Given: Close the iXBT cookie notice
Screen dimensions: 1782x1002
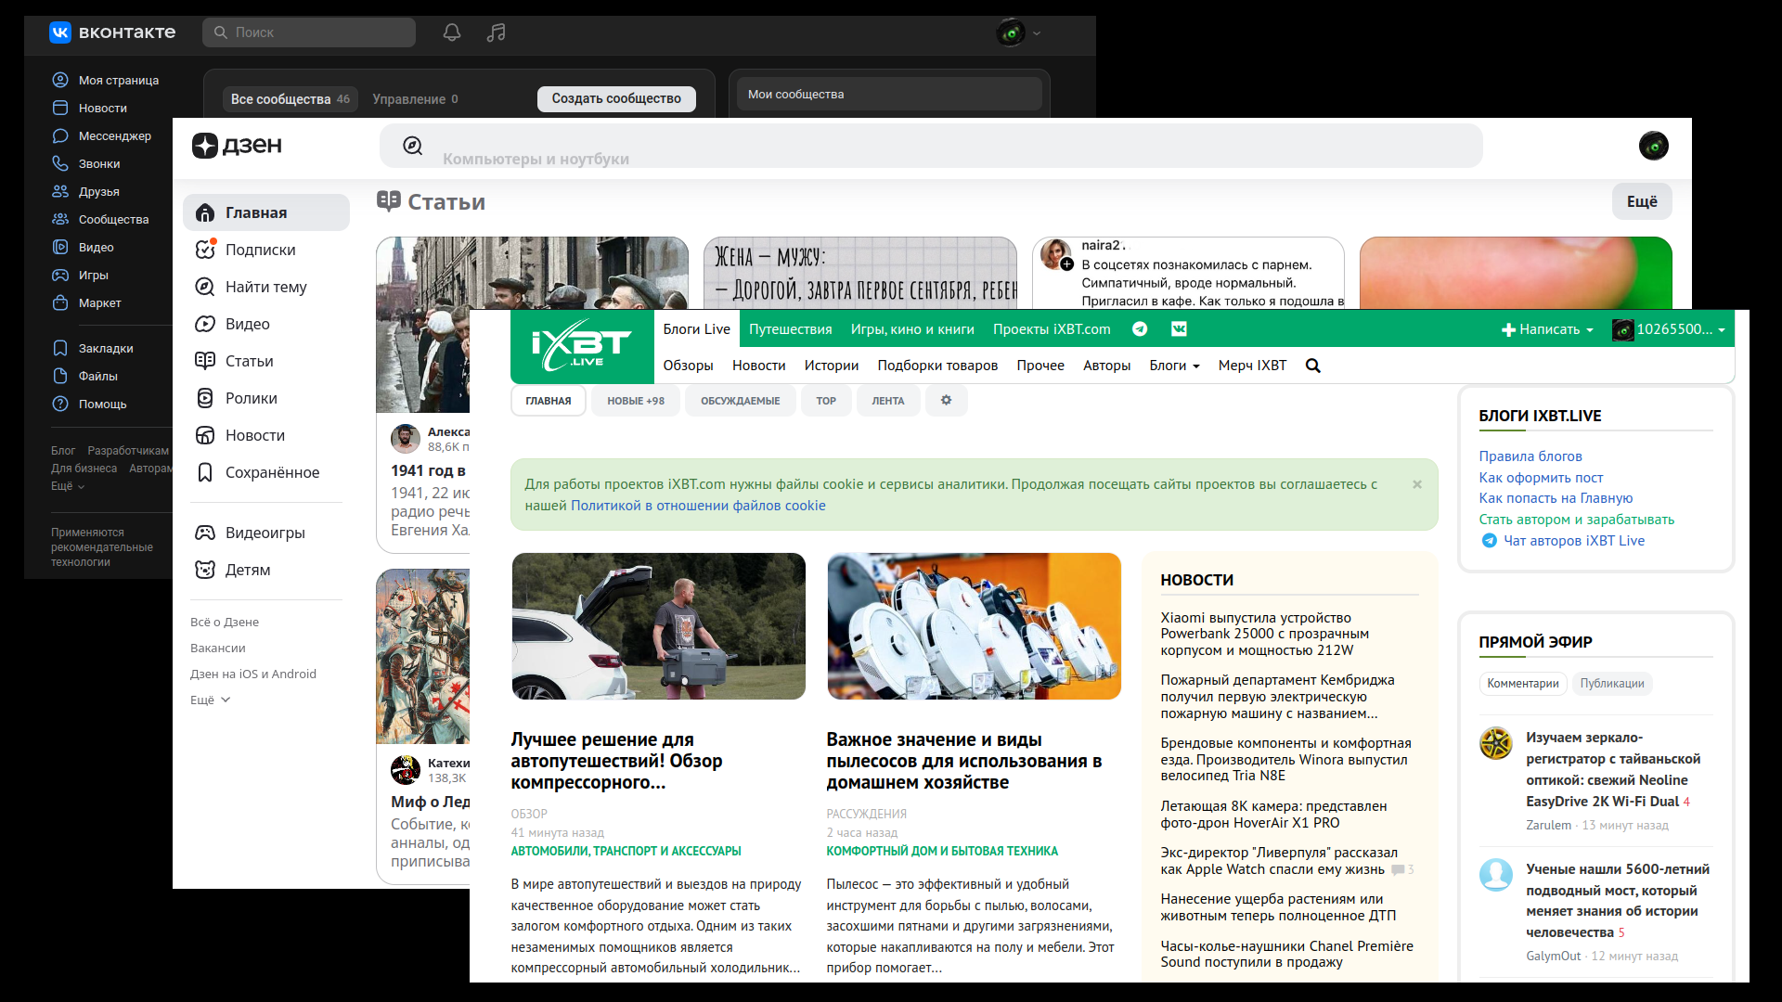Looking at the screenshot, I should click(x=1417, y=484).
